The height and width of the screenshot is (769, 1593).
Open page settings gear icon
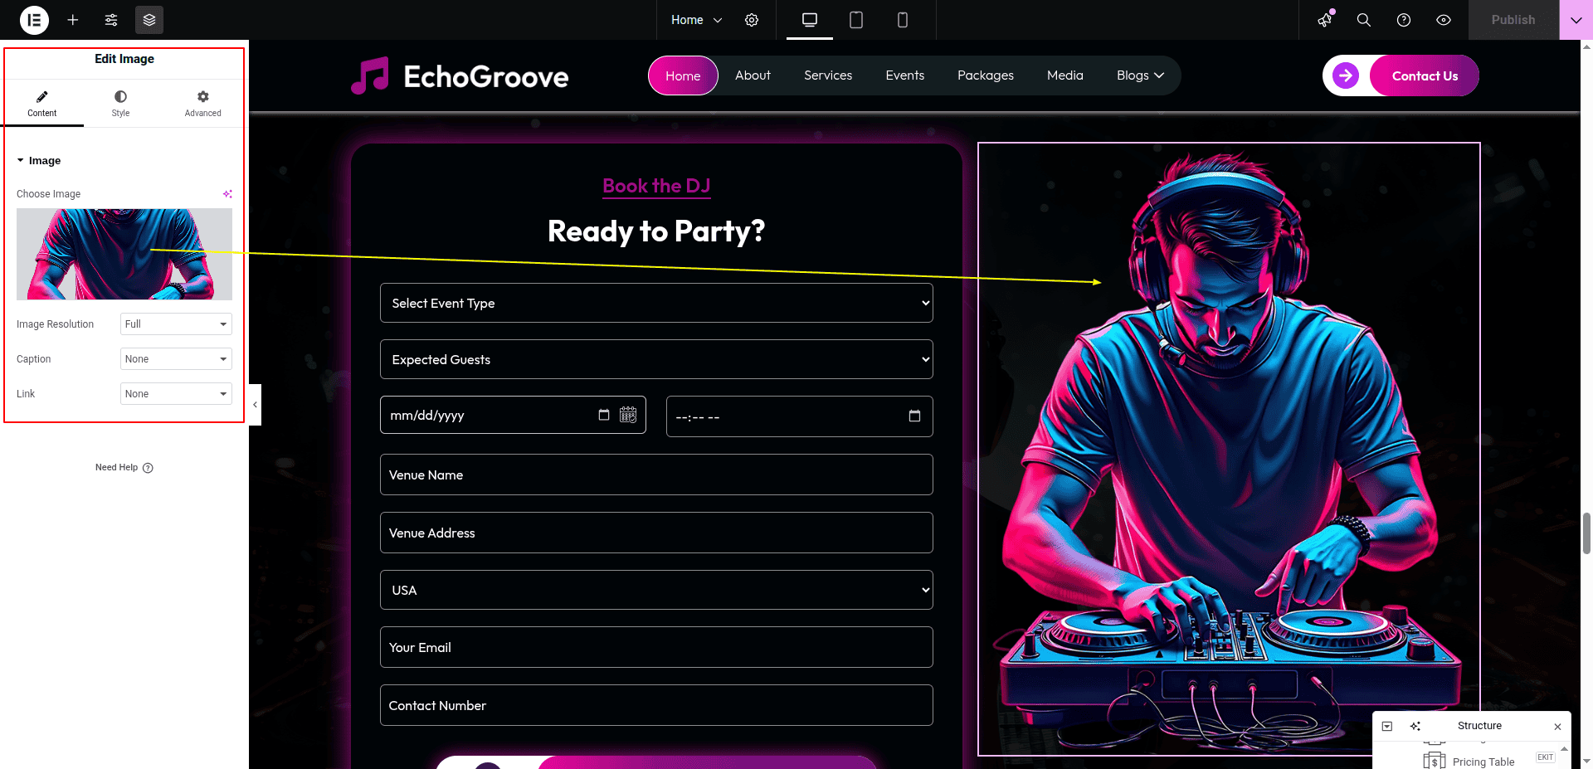pyautogui.click(x=752, y=20)
